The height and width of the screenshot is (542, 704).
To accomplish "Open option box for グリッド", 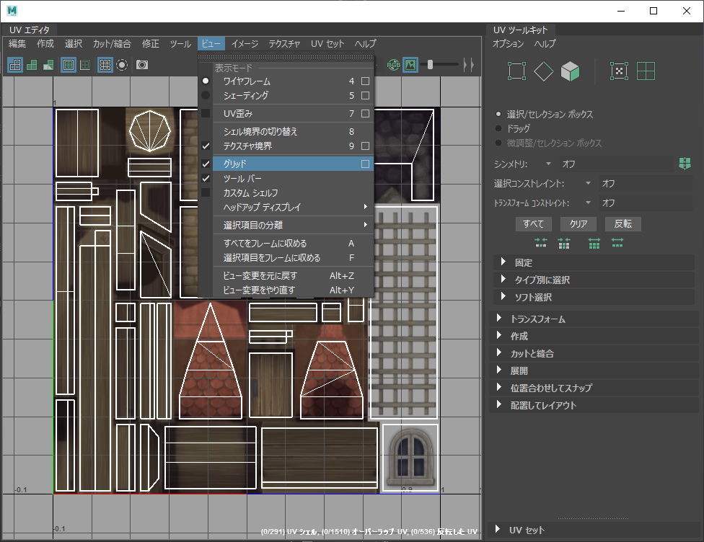I will (366, 164).
